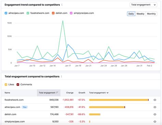
Task: Click delish.com name in table
Action: pyautogui.click(x=10, y=114)
